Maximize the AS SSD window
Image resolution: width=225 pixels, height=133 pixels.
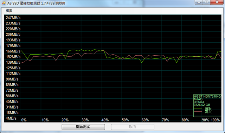pyautogui.click(x=206, y=2)
